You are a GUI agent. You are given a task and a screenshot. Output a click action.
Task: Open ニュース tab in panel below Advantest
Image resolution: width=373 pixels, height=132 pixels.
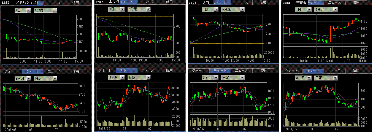54,71
